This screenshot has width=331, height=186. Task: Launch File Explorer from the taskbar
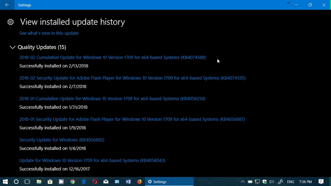click(x=39, y=182)
